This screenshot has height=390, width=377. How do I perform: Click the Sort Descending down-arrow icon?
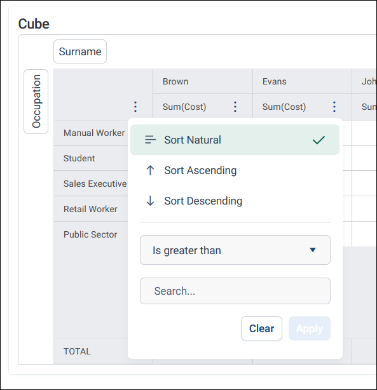tap(150, 201)
